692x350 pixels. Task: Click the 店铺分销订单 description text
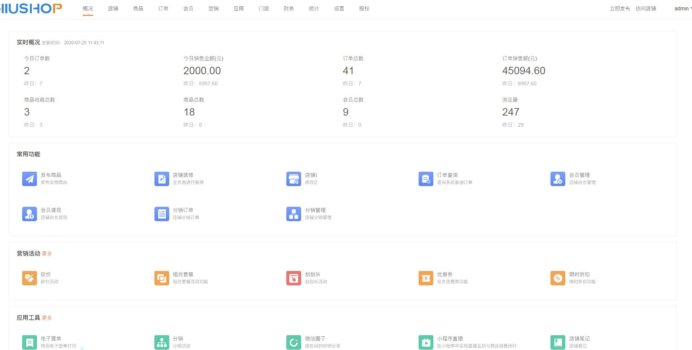click(x=186, y=217)
